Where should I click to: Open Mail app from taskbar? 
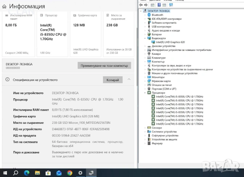click(x=59, y=173)
